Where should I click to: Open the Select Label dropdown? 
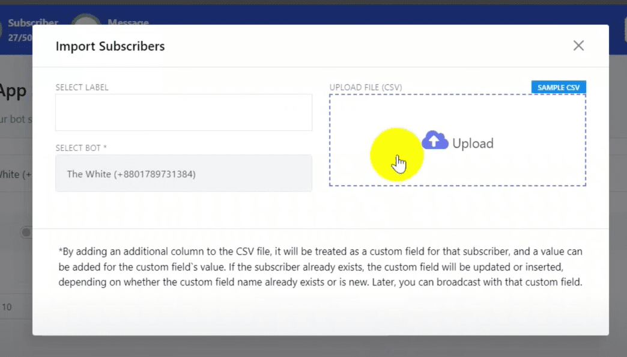pyautogui.click(x=183, y=112)
